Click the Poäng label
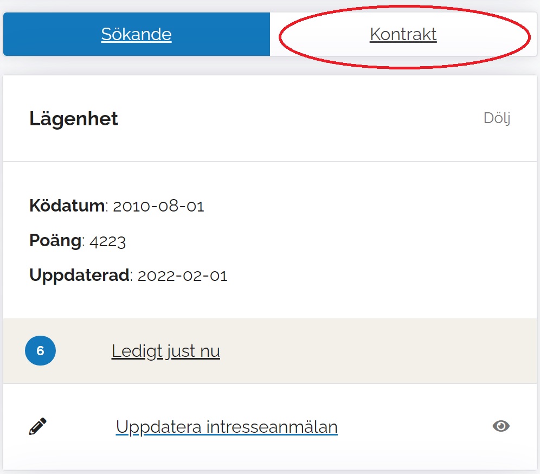The image size is (540, 474). click(x=55, y=241)
